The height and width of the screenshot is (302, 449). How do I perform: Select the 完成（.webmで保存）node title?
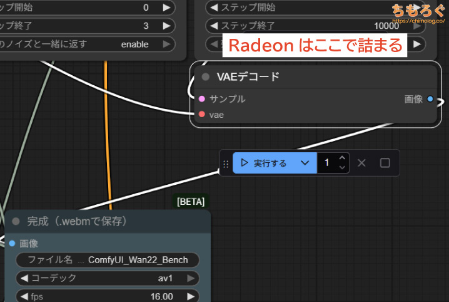coord(77,221)
